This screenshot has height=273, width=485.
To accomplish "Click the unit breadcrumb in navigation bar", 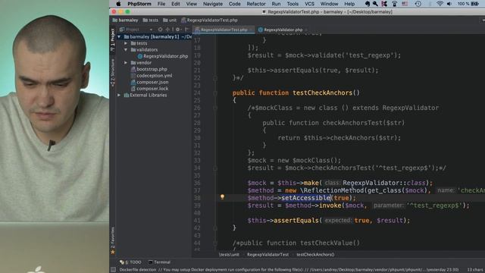I will (x=170, y=20).
